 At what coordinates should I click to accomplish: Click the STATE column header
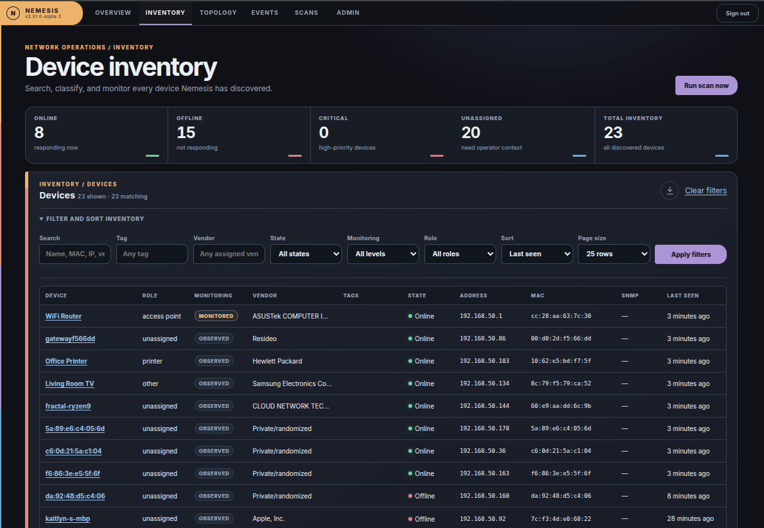click(x=417, y=295)
